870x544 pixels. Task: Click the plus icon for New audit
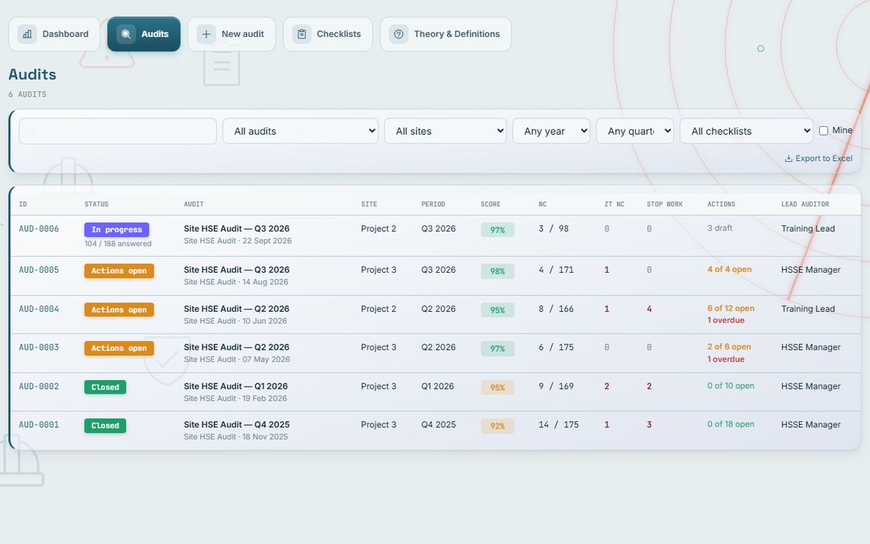pyautogui.click(x=206, y=34)
